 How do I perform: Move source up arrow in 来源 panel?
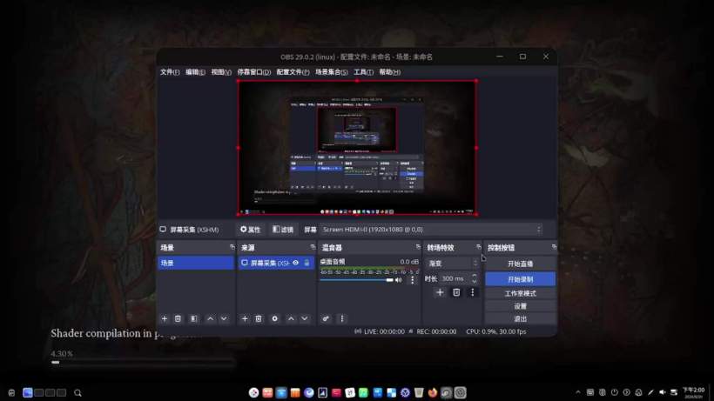click(291, 318)
